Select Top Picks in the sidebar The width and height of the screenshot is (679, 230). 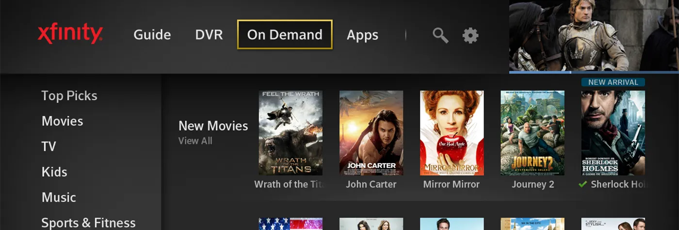click(x=69, y=96)
